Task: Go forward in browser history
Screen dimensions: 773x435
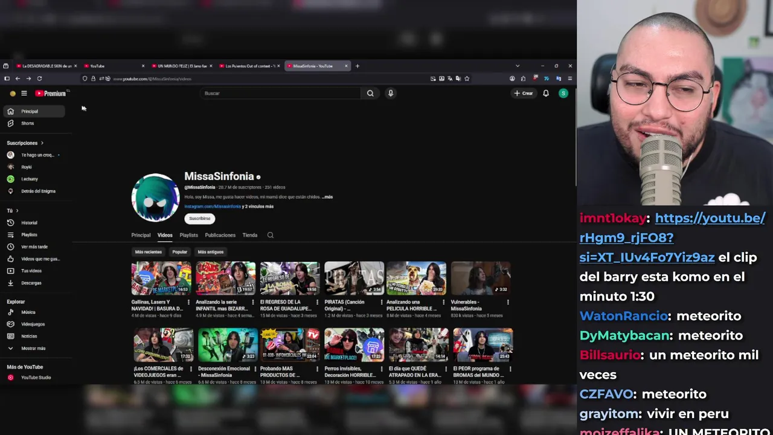Action: pyautogui.click(x=28, y=79)
